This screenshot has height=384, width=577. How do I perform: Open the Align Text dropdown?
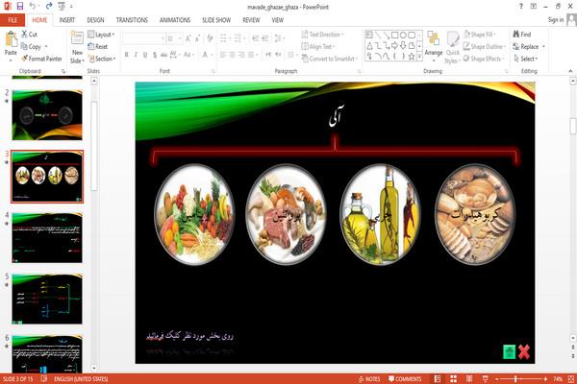318,47
